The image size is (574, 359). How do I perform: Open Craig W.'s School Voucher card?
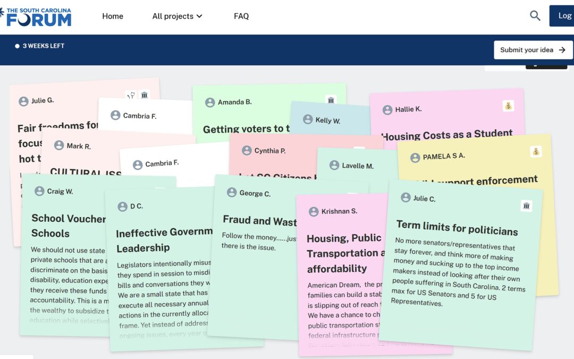68,226
